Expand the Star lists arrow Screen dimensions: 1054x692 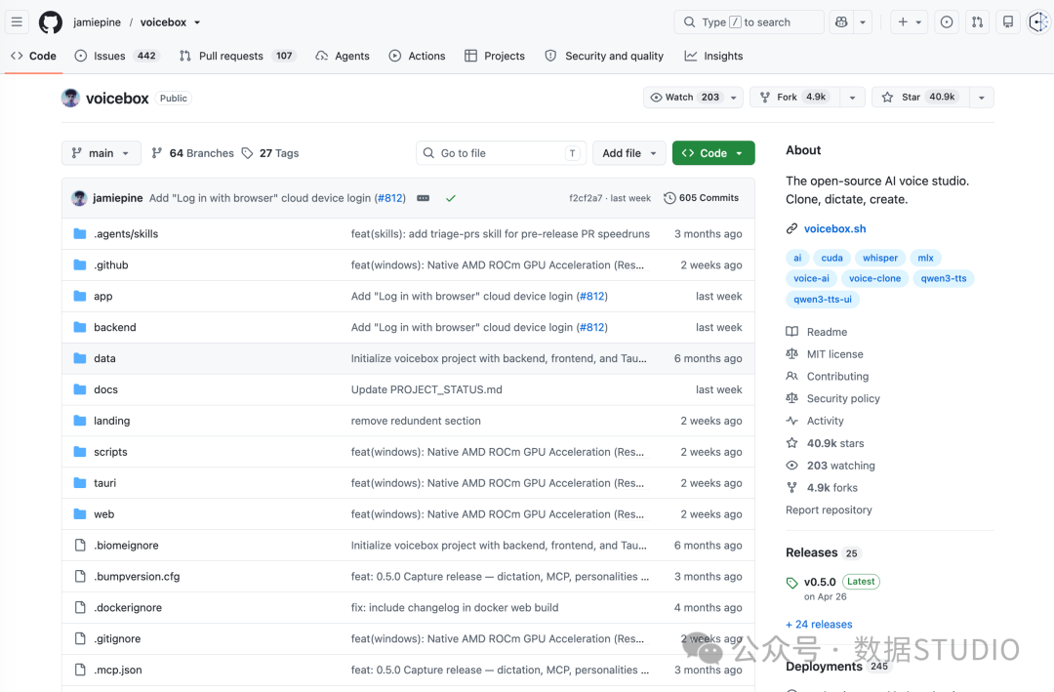coord(982,98)
